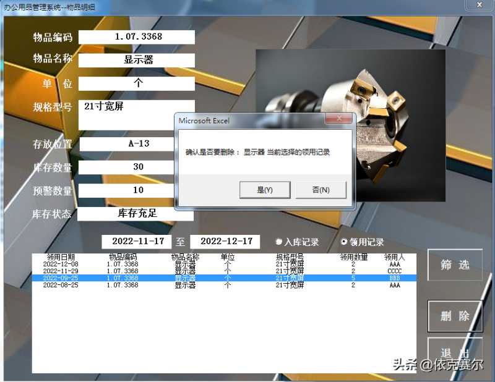Select the 入库记录 radio button
The height and width of the screenshot is (382, 495).
point(278,242)
